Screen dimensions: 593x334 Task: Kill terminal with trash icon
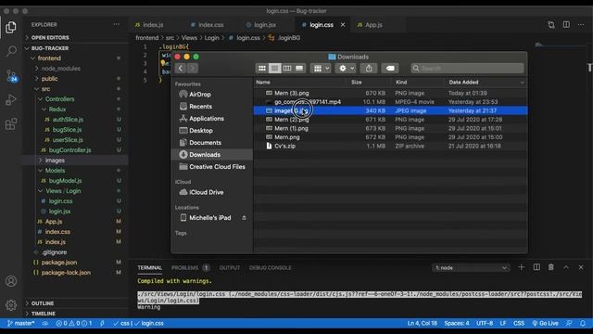click(x=551, y=267)
